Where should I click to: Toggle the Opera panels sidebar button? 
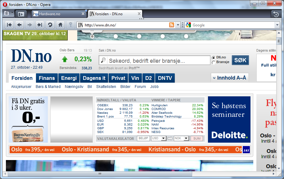tap(21, 14)
